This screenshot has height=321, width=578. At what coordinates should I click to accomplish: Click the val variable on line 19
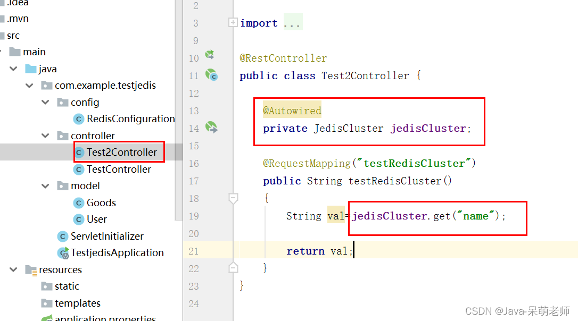pyautogui.click(x=336, y=216)
